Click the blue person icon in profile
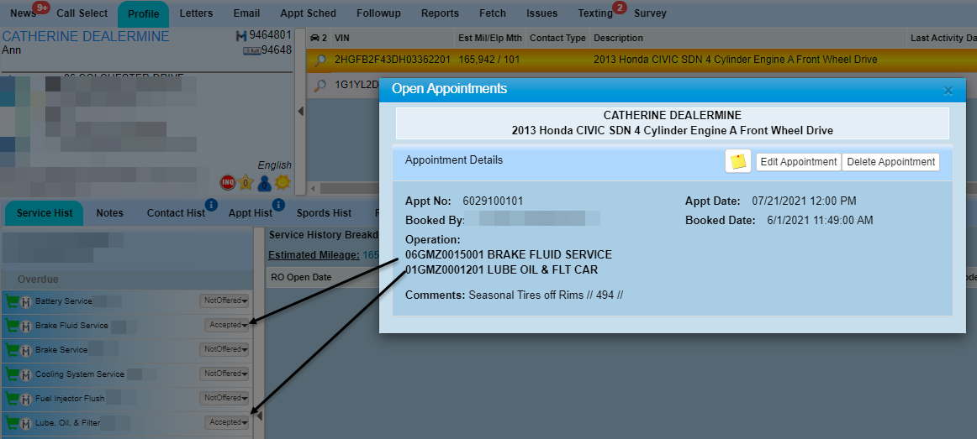The image size is (977, 439). 264,182
